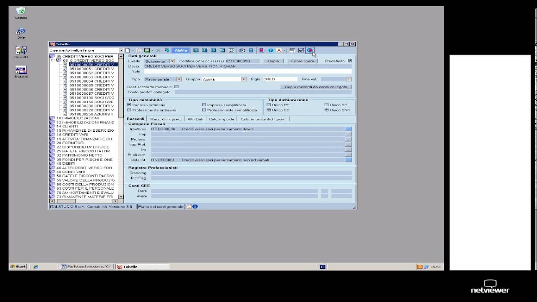Click the red circle toolbar icon

click(310, 50)
